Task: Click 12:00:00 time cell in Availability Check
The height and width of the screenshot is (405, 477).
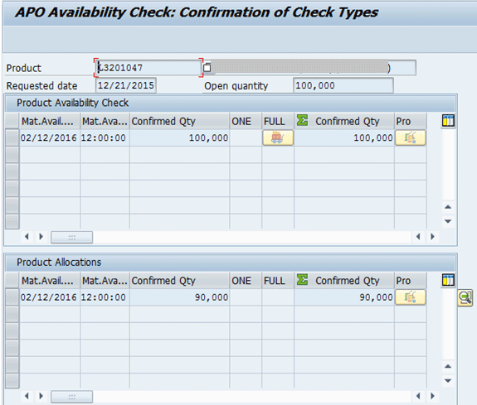Action: pos(105,137)
